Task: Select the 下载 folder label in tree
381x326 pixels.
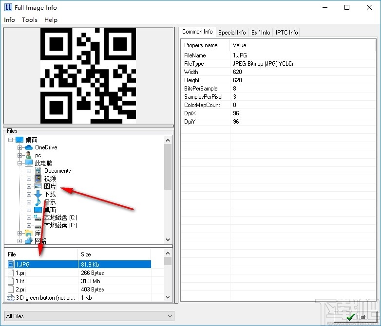Action: [x=50, y=194]
